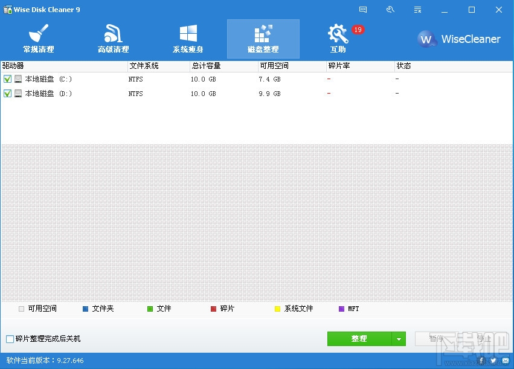The height and width of the screenshot is (369, 514).
Task: Open the menu list icon in title bar
Action: 417,10
